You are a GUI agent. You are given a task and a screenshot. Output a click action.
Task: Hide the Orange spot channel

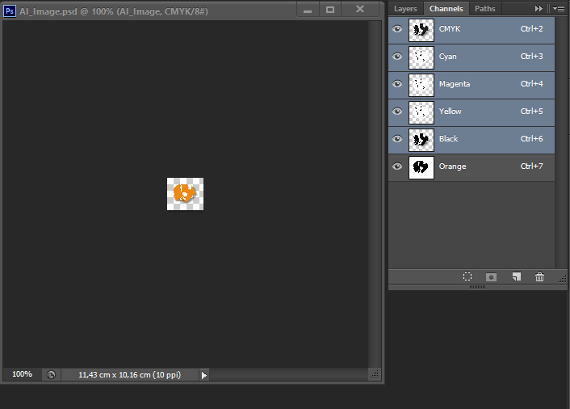397,167
